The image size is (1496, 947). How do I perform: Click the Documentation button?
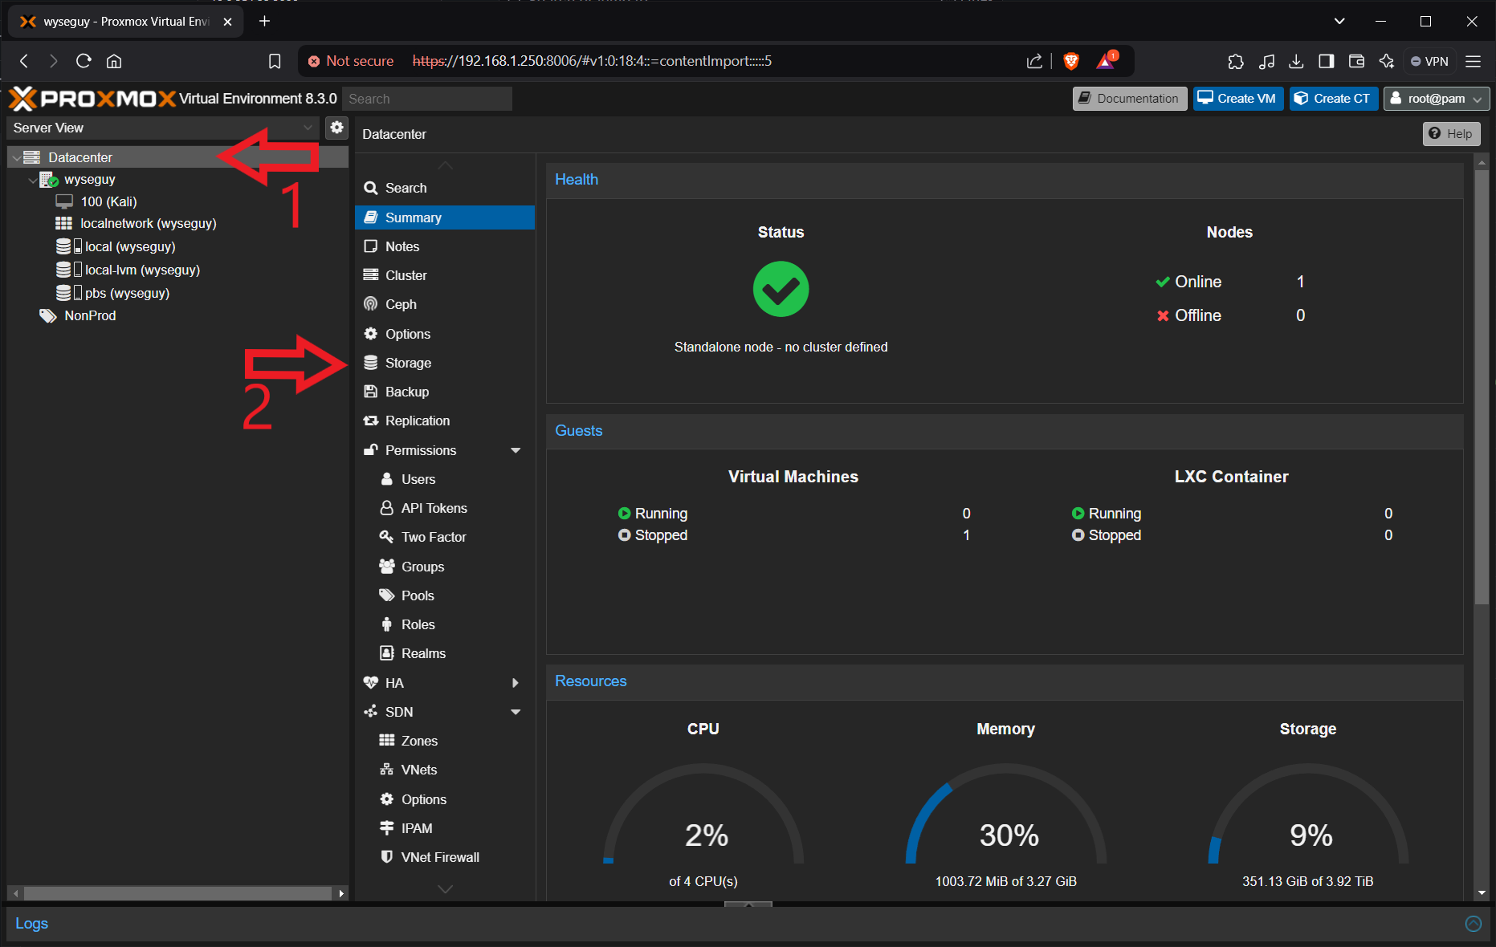coord(1129,99)
